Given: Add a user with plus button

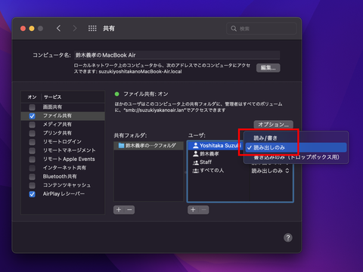Looking at the screenshot, I should [x=193, y=209].
